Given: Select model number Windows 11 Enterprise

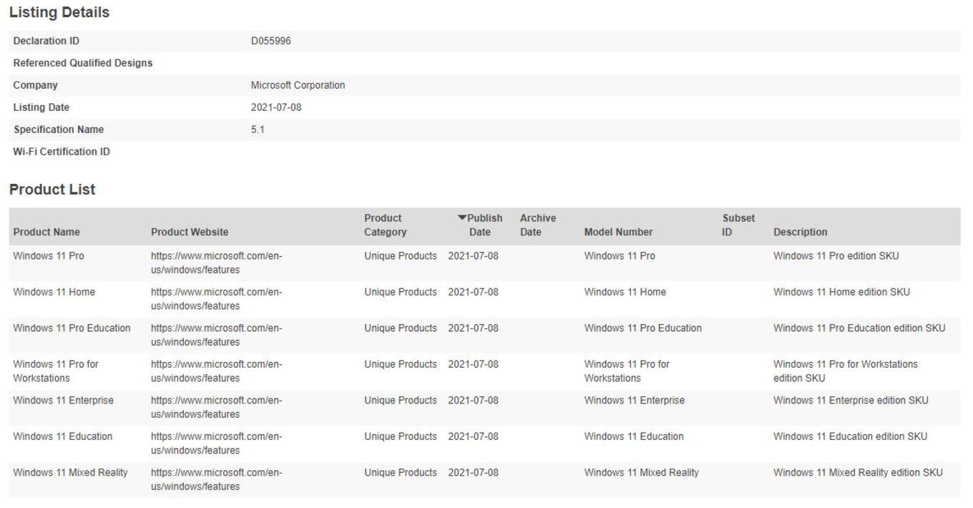Looking at the screenshot, I should (x=635, y=400).
